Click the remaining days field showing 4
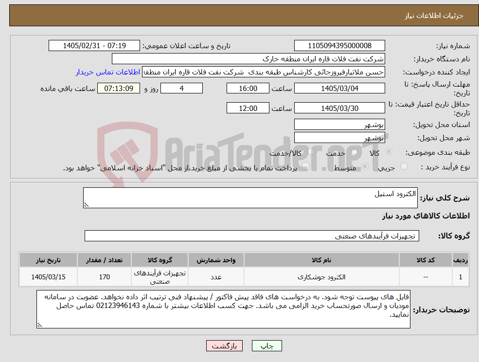 coord(181,89)
